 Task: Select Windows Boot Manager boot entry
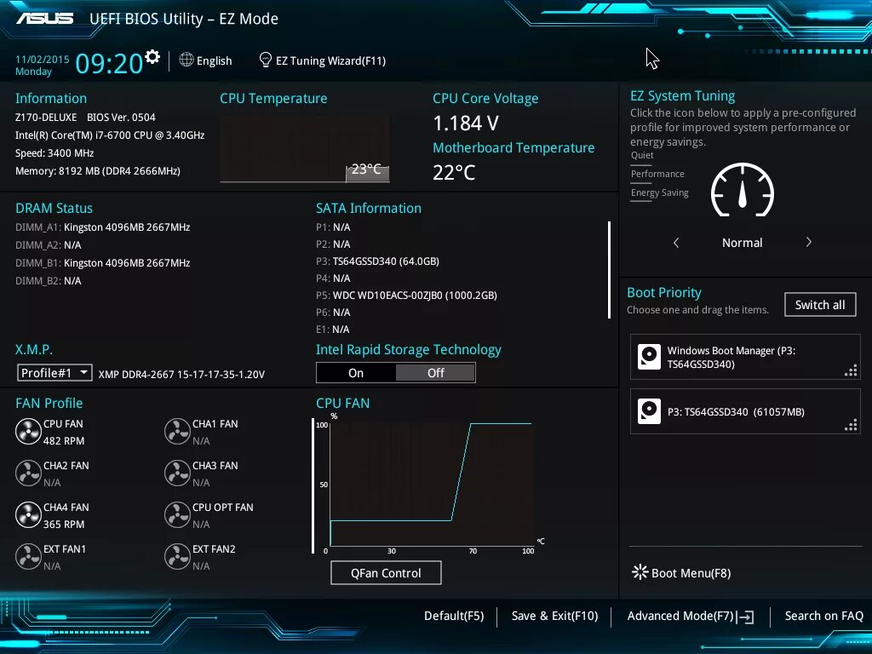[x=744, y=357]
